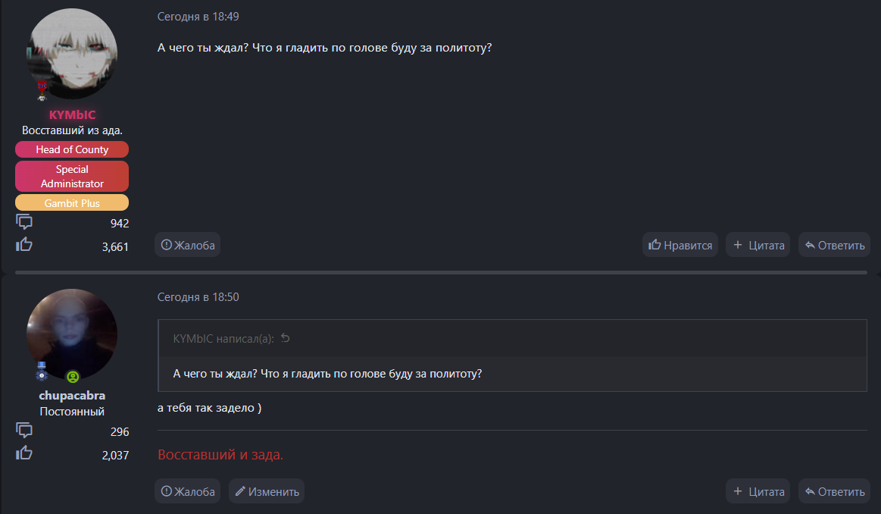Click the green online status icon
Image resolution: width=881 pixels, height=514 pixels.
click(x=73, y=376)
